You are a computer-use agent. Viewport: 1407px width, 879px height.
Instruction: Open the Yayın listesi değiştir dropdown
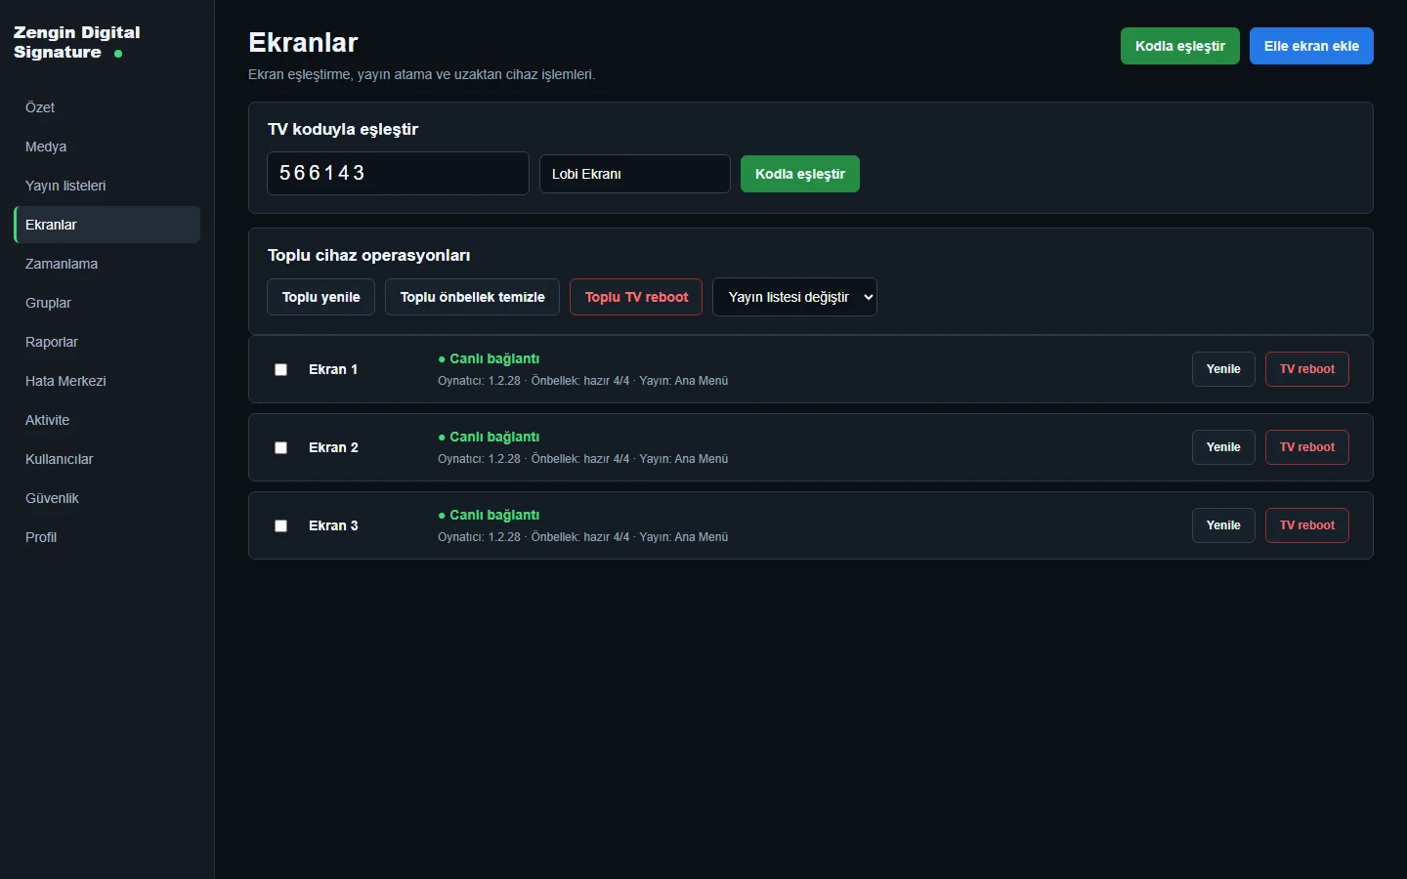(x=794, y=297)
